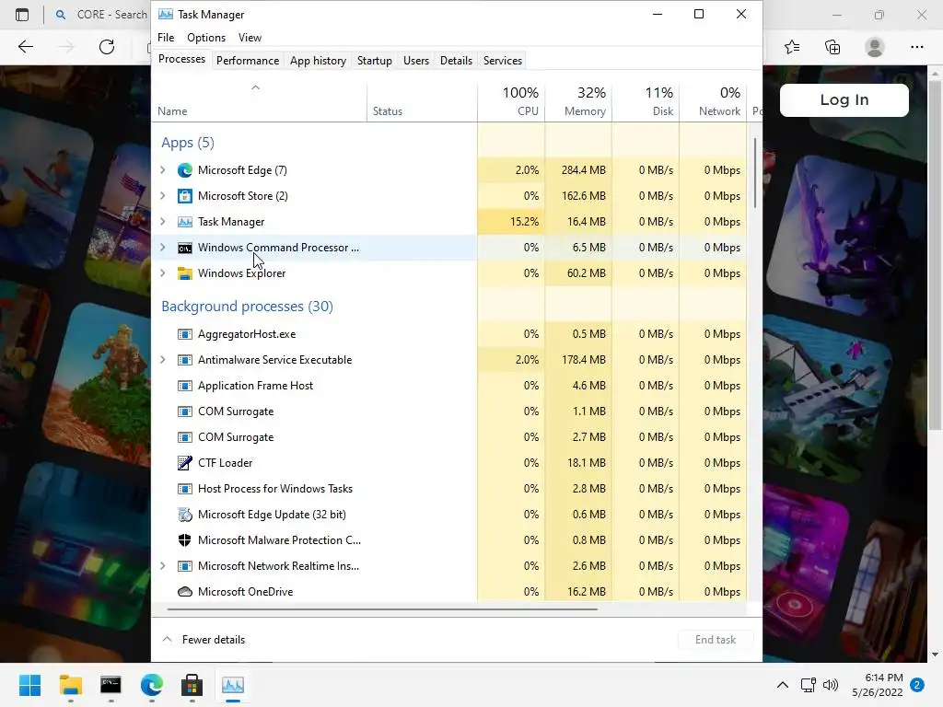Image resolution: width=943 pixels, height=707 pixels.
Task: Open the notification center badge
Action: point(917,685)
